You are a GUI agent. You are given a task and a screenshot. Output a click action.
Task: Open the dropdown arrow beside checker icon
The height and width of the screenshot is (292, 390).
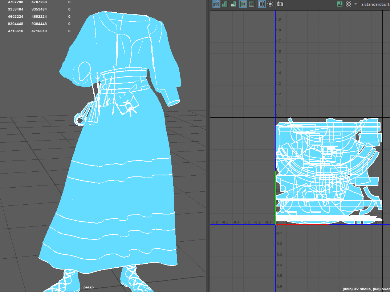point(356,4)
